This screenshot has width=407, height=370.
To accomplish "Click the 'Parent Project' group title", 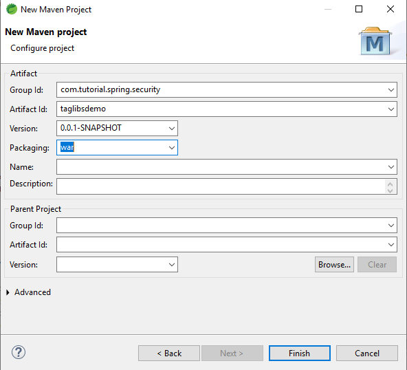I will (36, 209).
